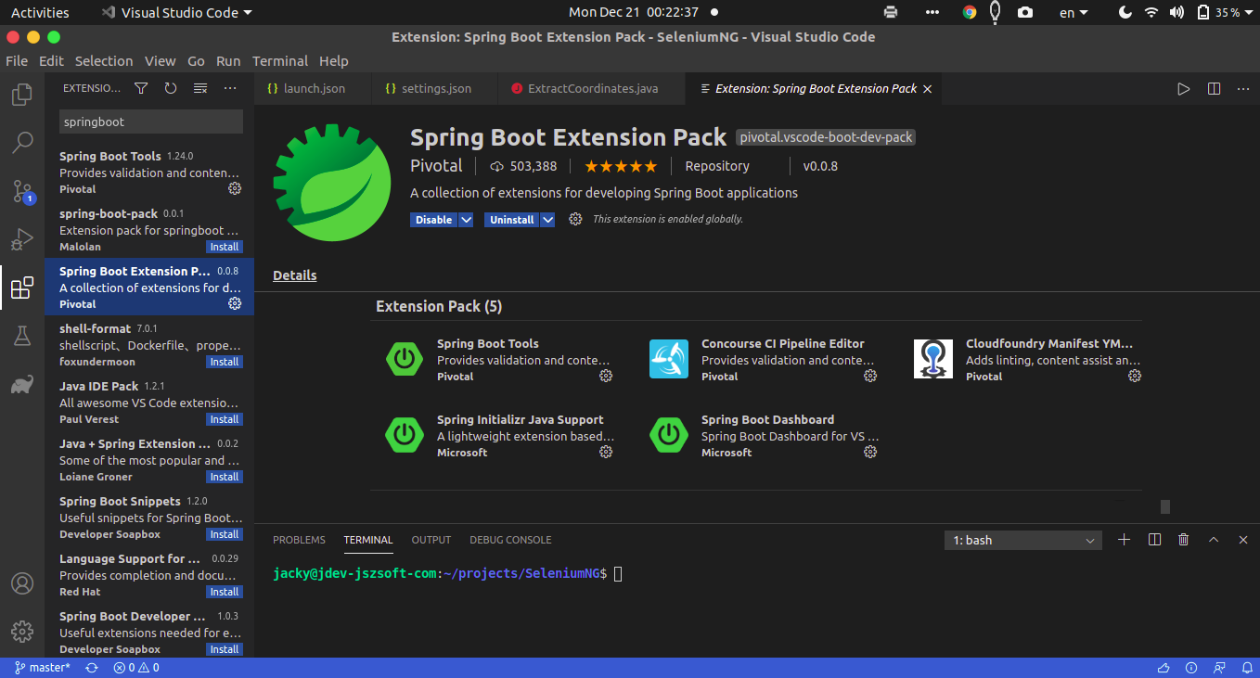Install the Spring Boot Snippets extension
The image size is (1260, 678).
click(x=225, y=534)
